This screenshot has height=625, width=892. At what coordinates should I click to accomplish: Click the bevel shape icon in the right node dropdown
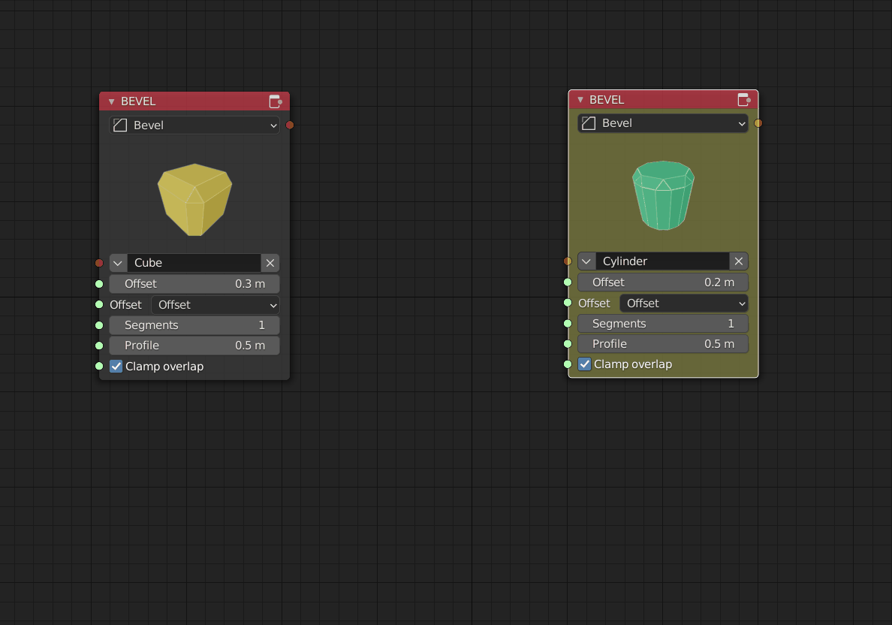589,123
